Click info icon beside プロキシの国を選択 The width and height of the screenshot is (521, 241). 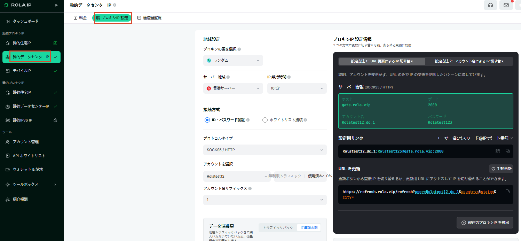pos(239,49)
